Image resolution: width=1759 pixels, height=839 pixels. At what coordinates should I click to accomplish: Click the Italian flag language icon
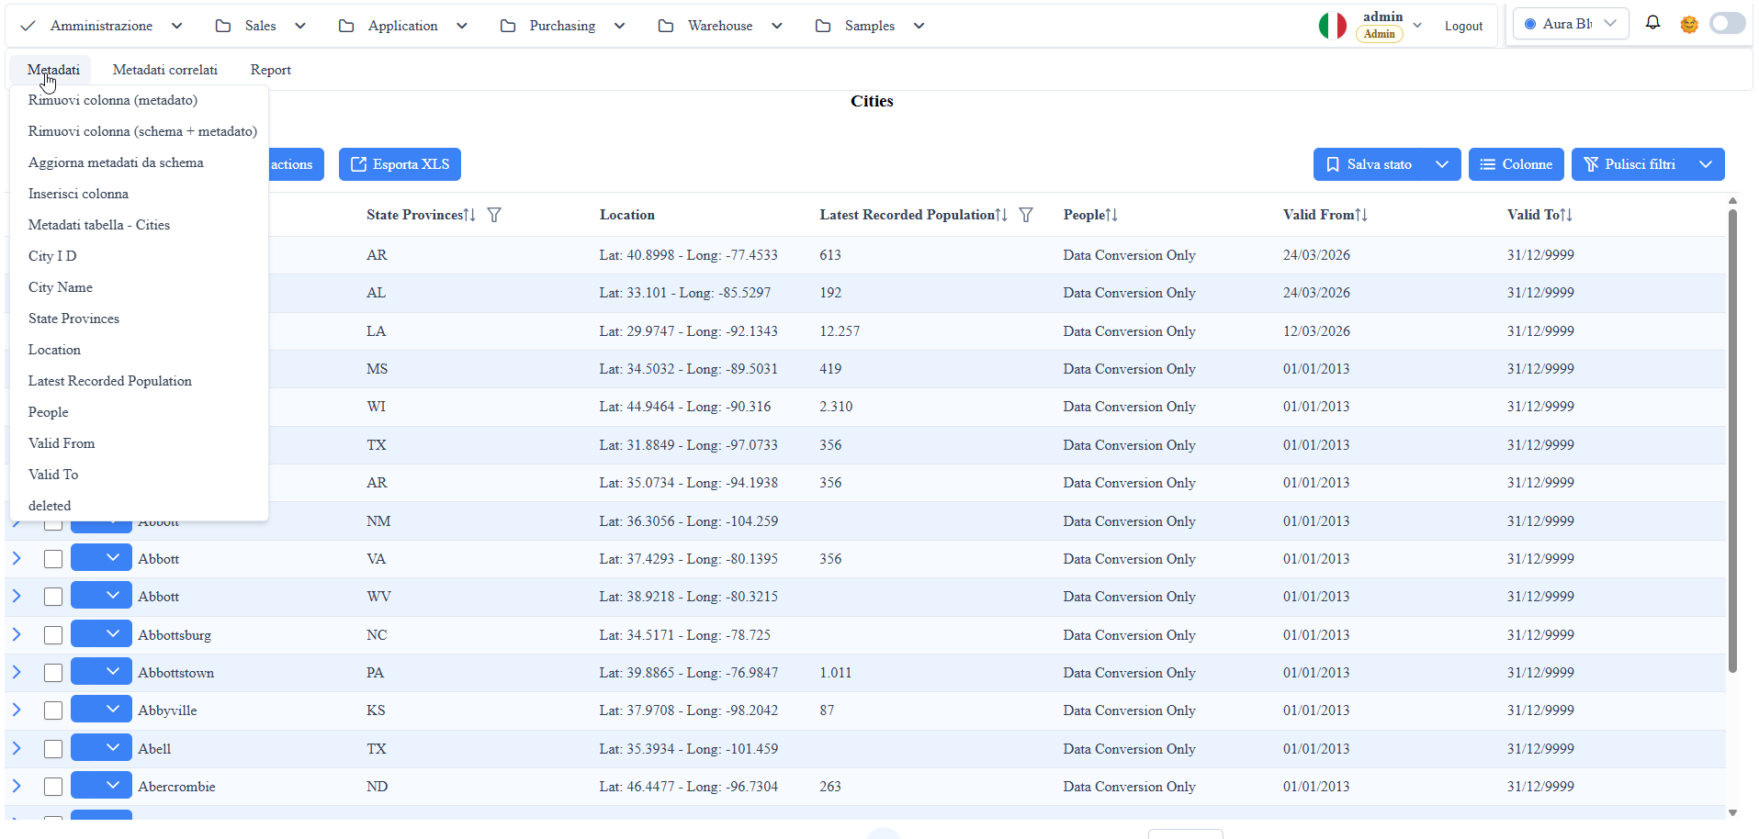pos(1332,26)
